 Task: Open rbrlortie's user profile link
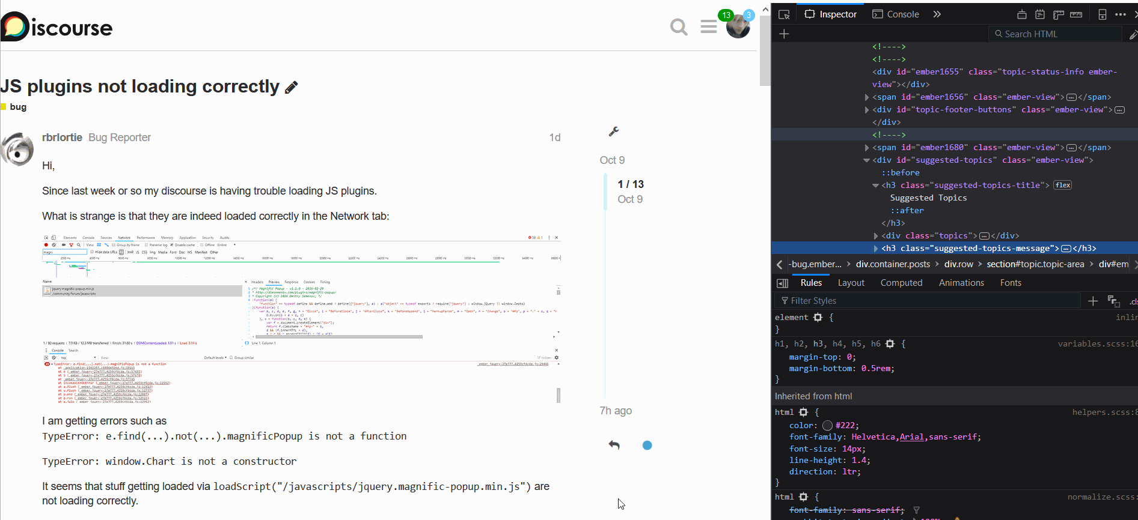point(62,138)
